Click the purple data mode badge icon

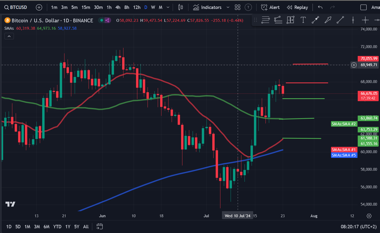pyautogui.click(x=107, y=20)
